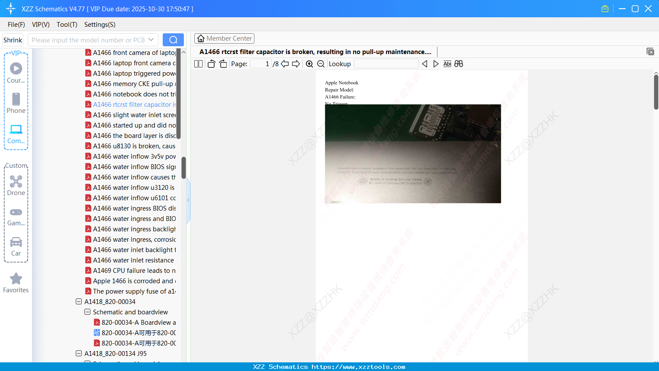Rotate the page counterclockwise

tap(211, 64)
